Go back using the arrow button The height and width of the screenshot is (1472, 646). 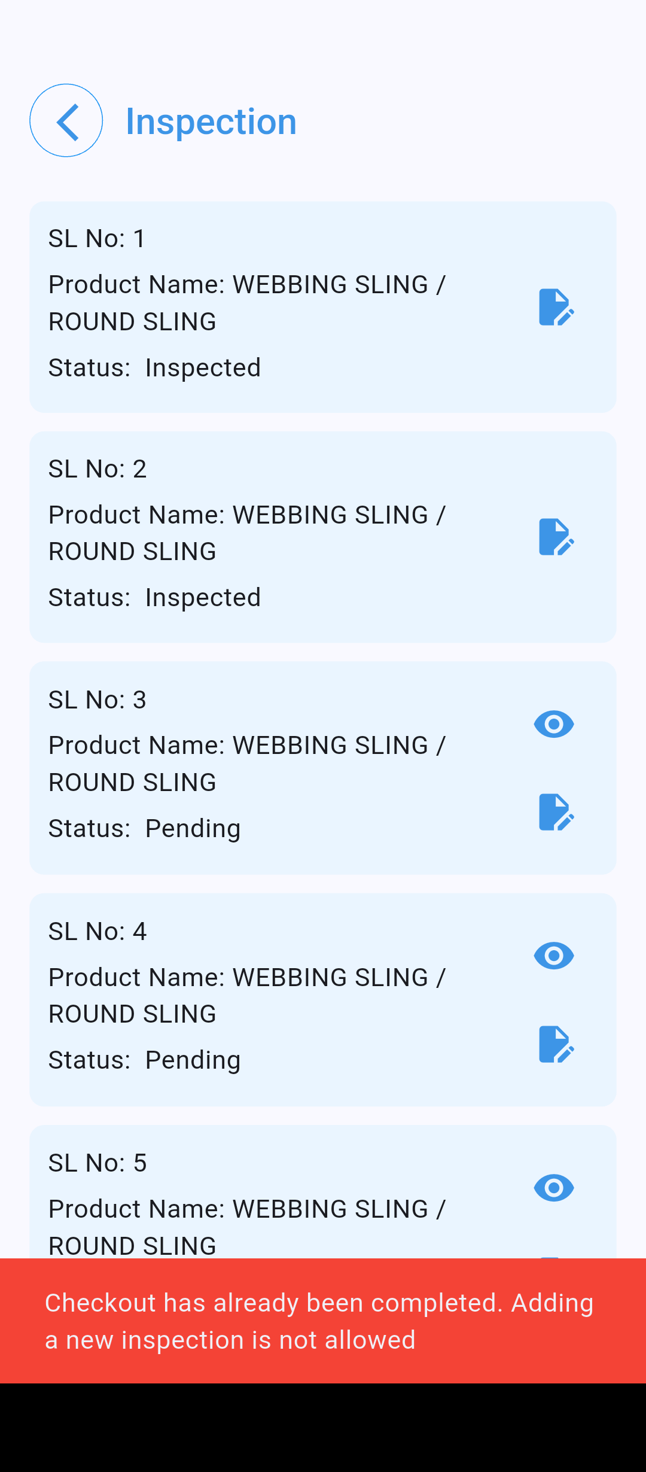pos(66,121)
